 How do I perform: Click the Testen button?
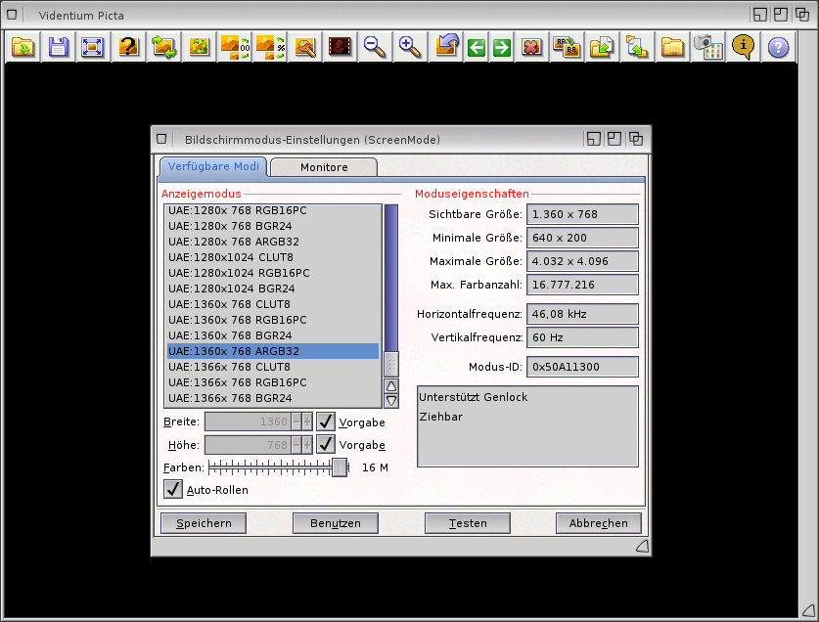click(x=468, y=523)
